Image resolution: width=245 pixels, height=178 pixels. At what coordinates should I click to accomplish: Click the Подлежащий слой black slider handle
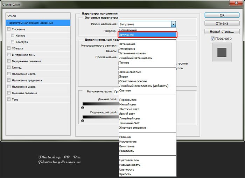tap(83, 120)
